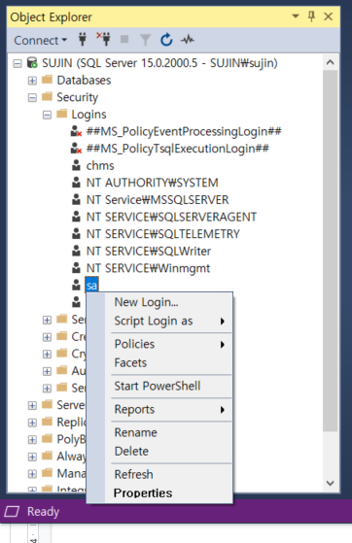This screenshot has width=352, height=543.
Task: Click the Filter funnel icon
Action: (145, 40)
